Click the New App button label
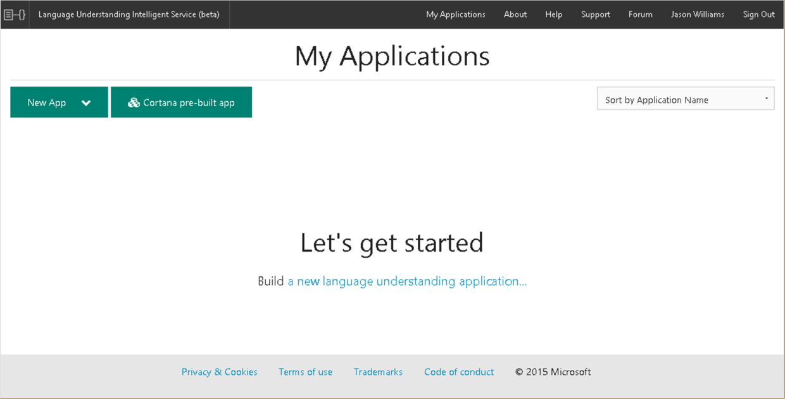 pyautogui.click(x=46, y=102)
